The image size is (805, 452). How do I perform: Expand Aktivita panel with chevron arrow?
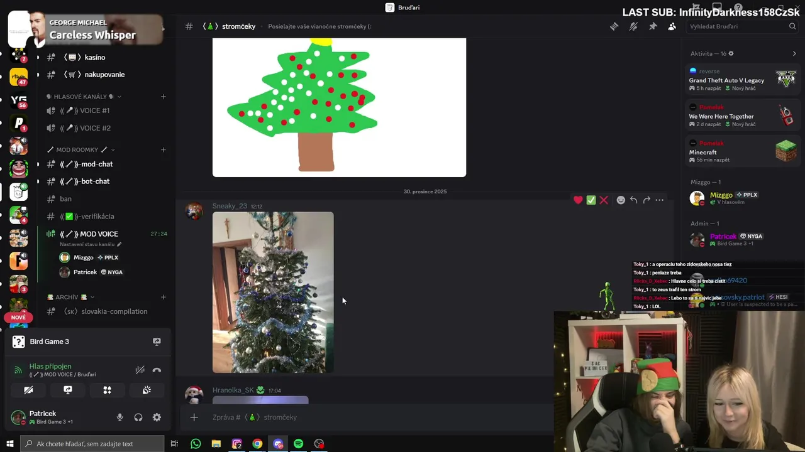tap(794, 53)
